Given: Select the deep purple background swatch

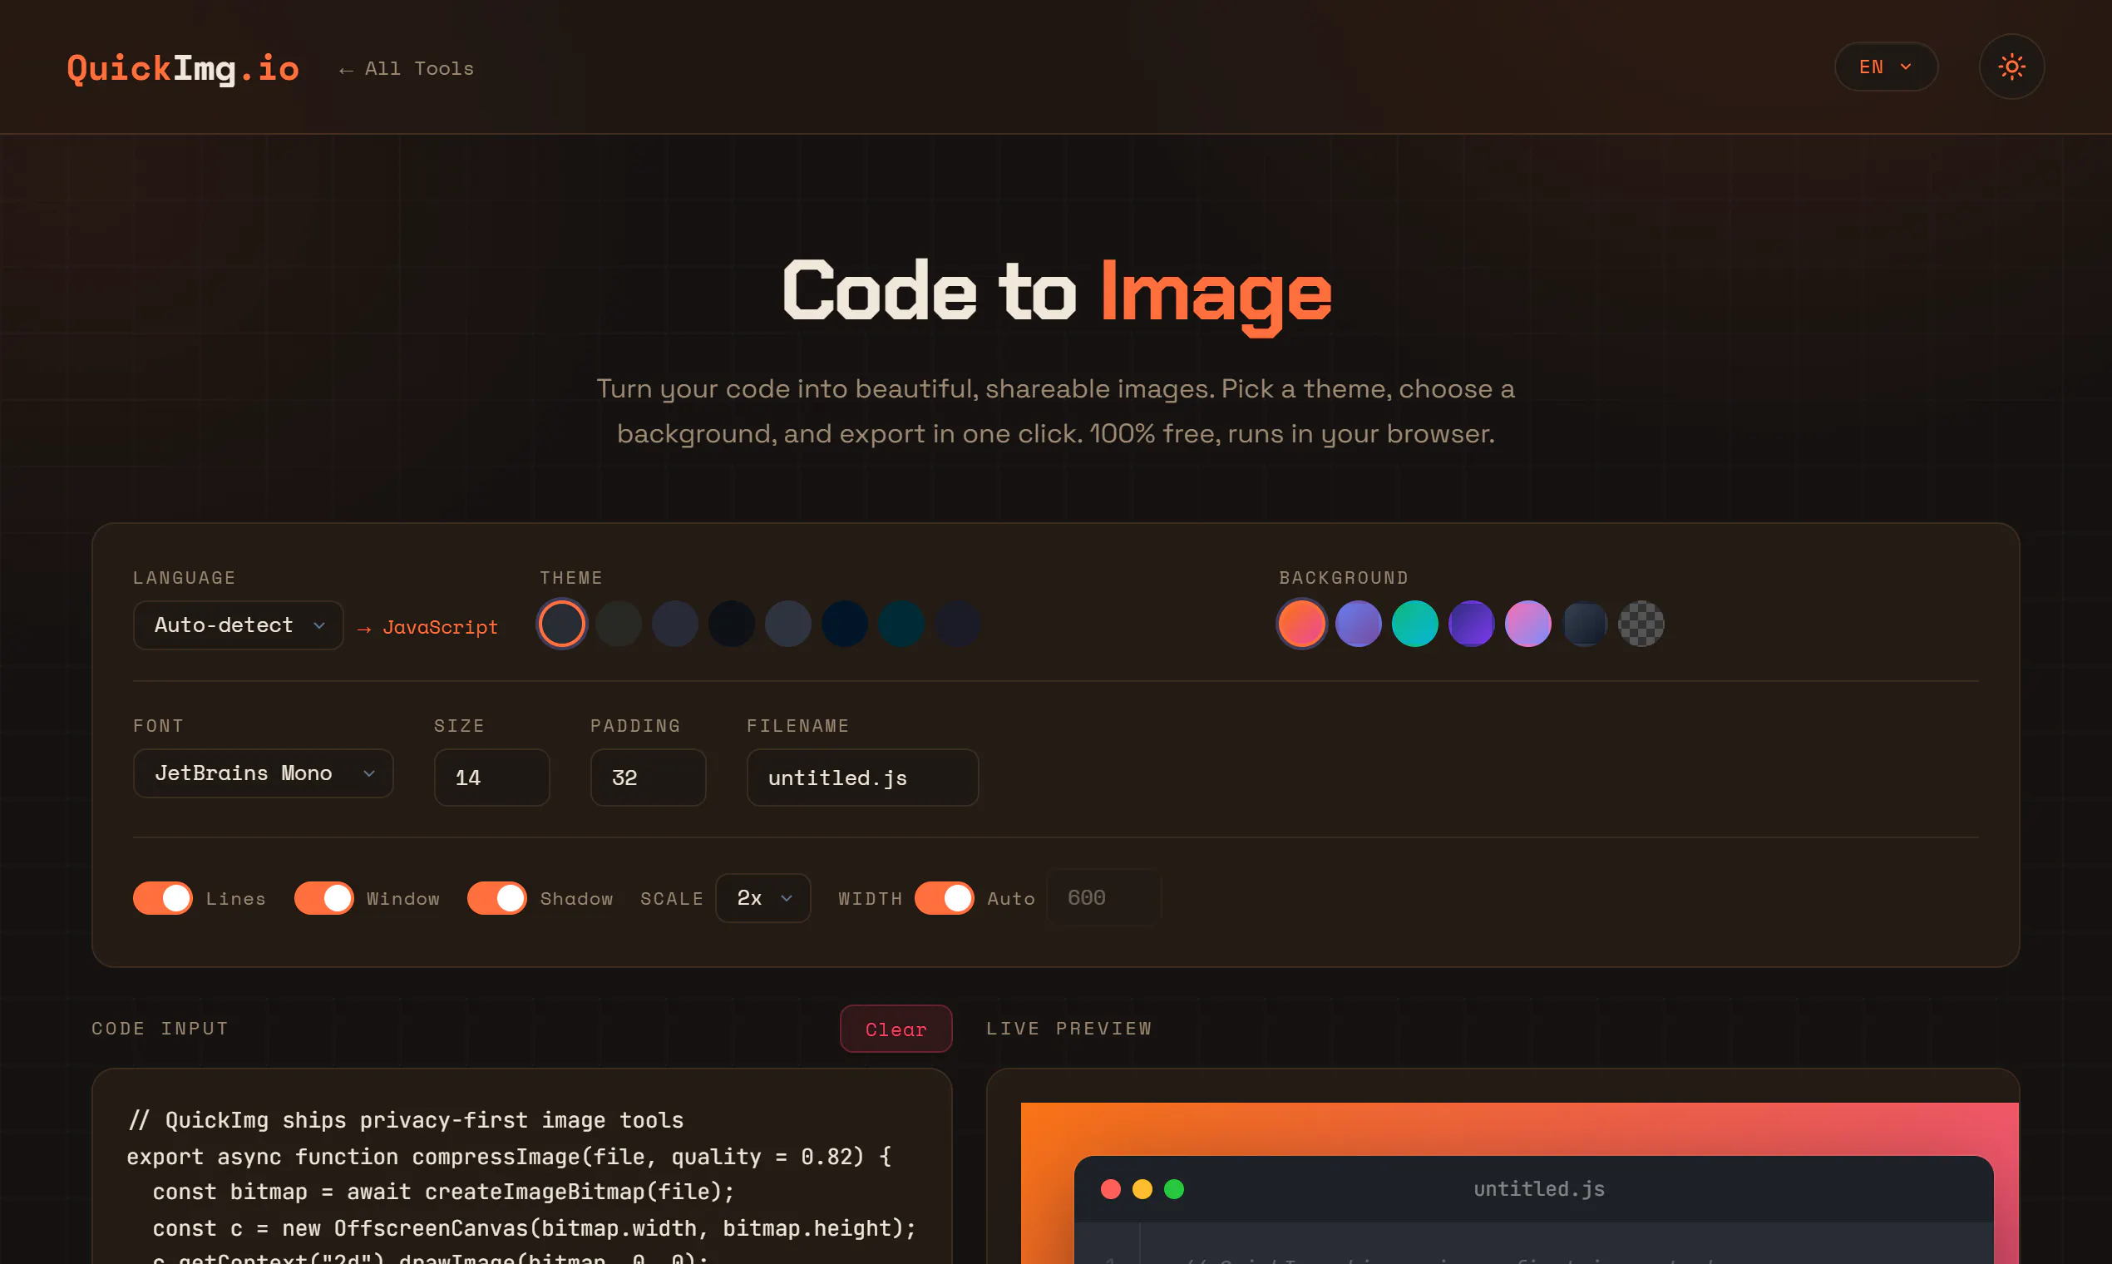Looking at the screenshot, I should click(x=1471, y=625).
